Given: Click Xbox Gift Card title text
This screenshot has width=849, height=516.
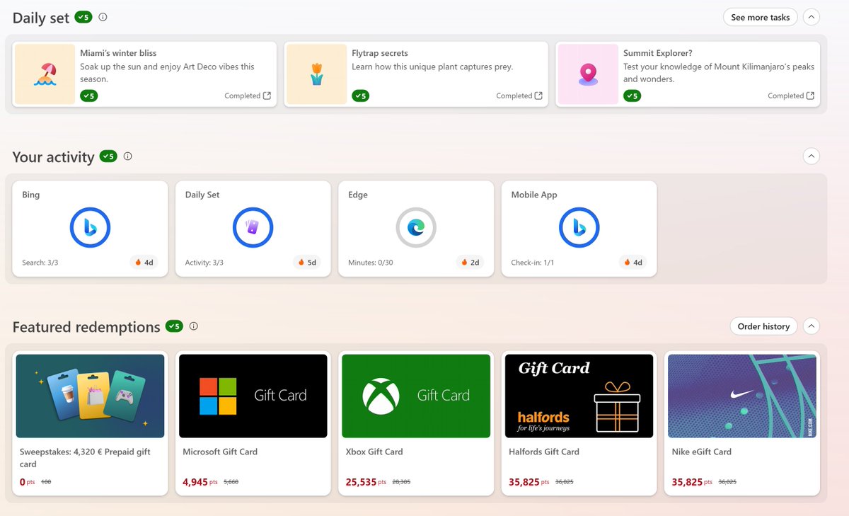Looking at the screenshot, I should pos(374,452).
